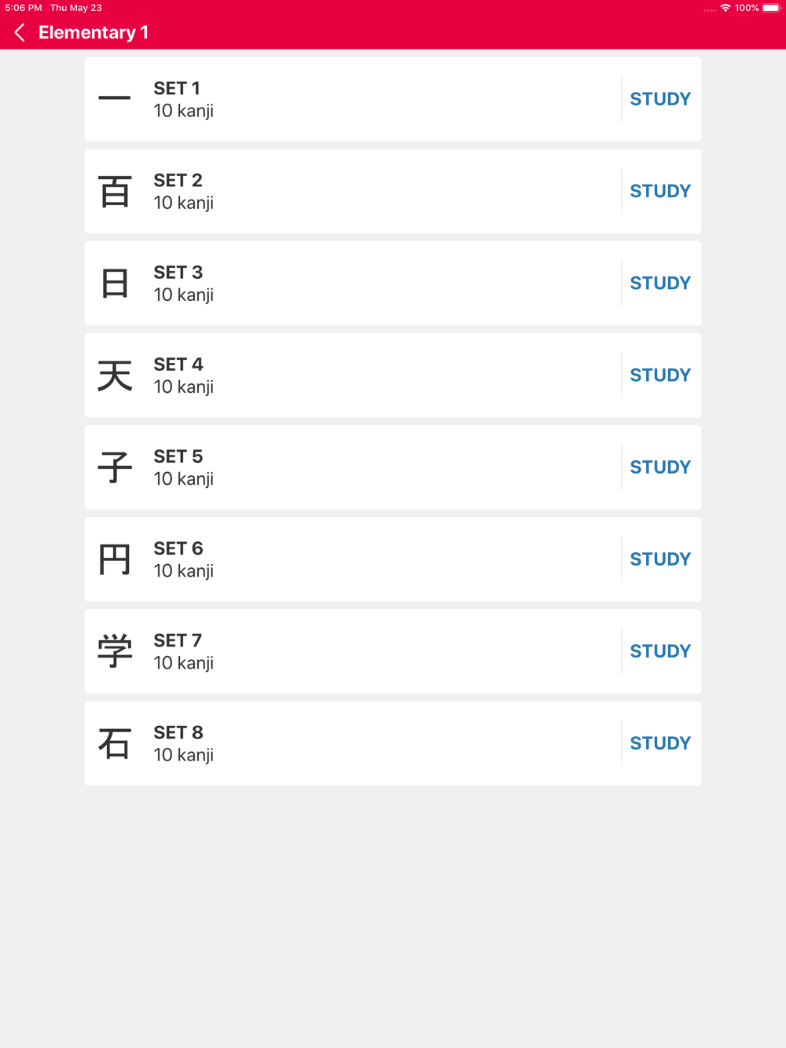Click STUDY on the Set 8 row
This screenshot has height=1048, width=786.
tap(660, 743)
